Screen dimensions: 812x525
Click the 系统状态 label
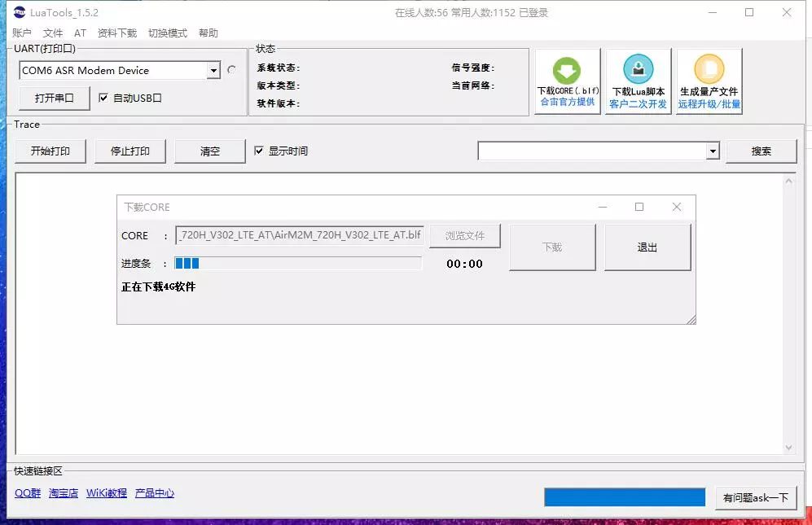click(278, 68)
